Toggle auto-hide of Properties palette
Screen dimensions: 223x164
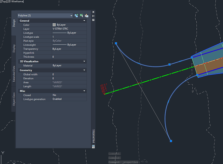[x=93, y=16]
